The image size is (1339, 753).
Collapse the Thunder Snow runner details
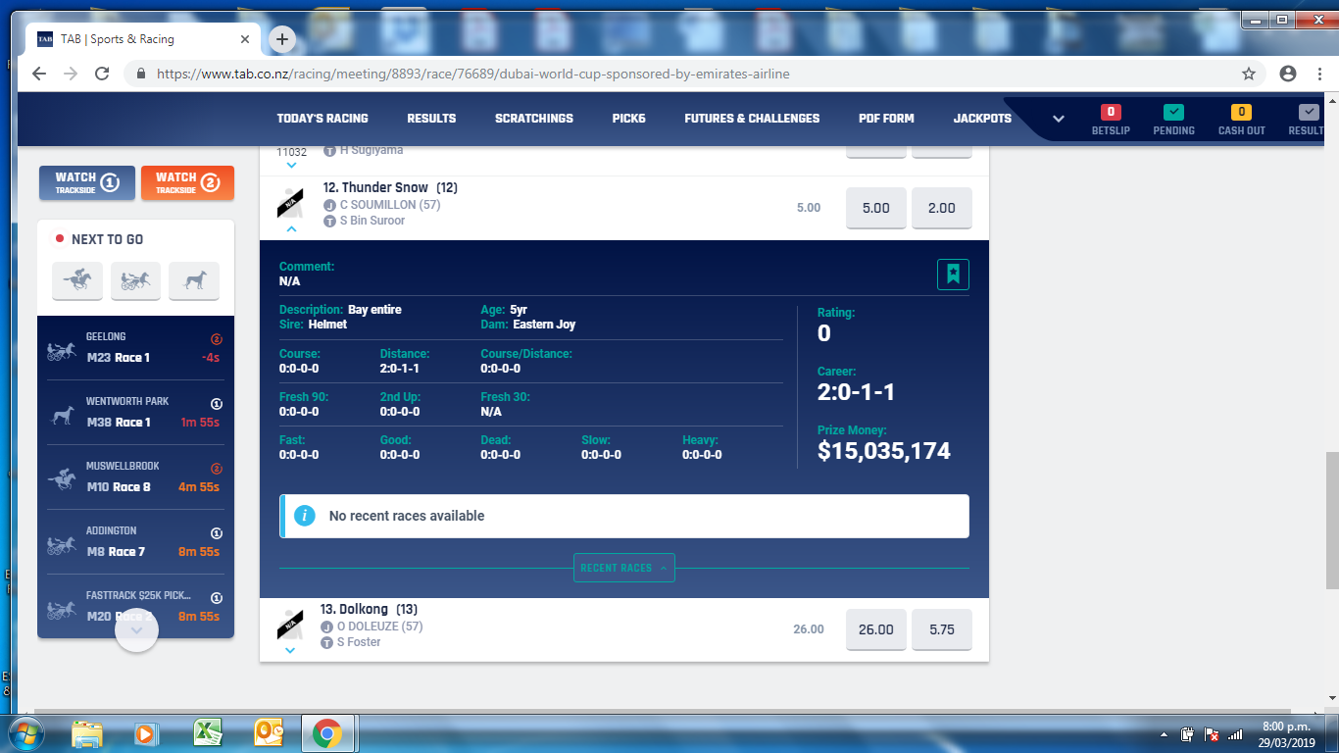coord(291,228)
